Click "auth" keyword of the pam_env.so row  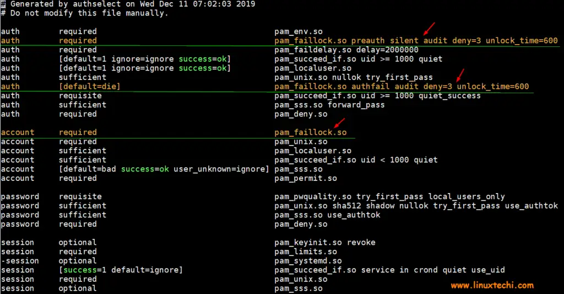click(x=10, y=31)
